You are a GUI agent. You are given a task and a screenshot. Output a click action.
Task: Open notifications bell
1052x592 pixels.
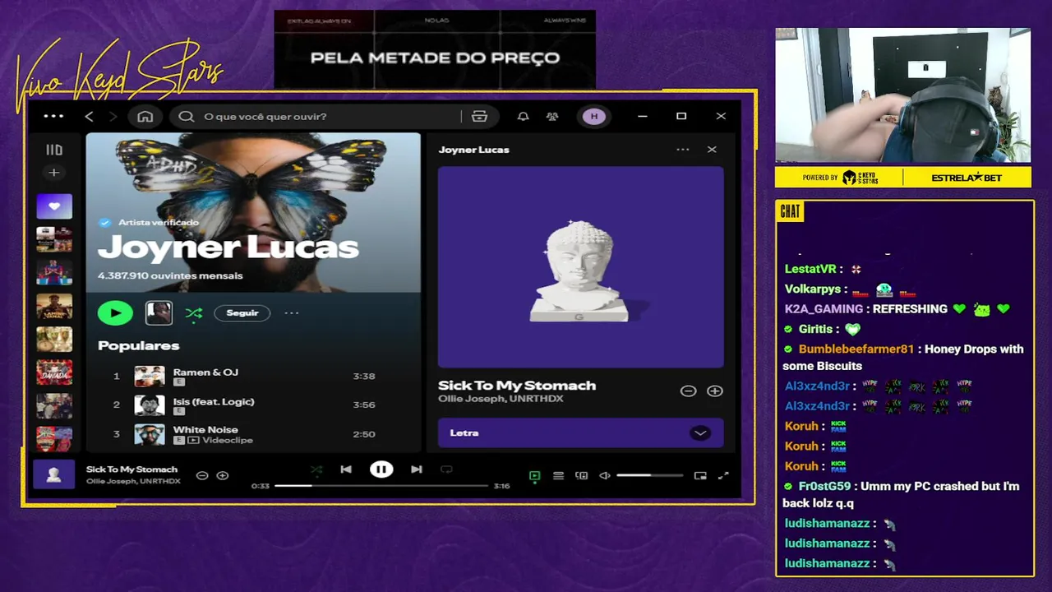pos(523,117)
